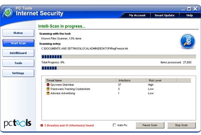The width and height of the screenshot is (201, 135).
Task: Select the Adware.Advertising threat row
Action: click(118, 93)
